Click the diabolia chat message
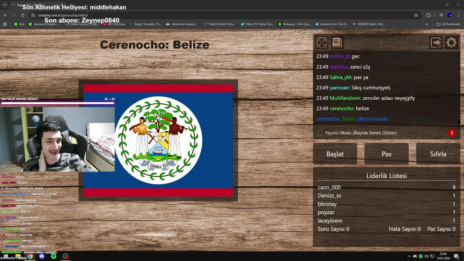Screen dimensions: 464x261 click(x=343, y=67)
